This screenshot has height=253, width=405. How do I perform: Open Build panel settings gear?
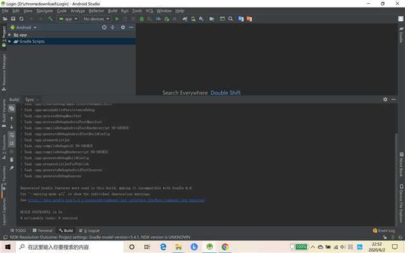[385, 99]
